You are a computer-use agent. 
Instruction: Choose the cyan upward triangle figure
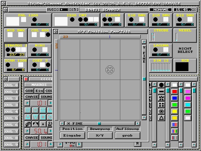(x=28, y=117)
